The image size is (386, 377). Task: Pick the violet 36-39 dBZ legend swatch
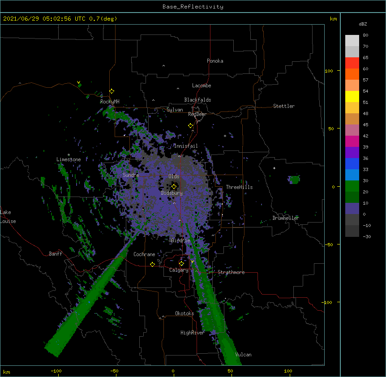tap(352, 153)
